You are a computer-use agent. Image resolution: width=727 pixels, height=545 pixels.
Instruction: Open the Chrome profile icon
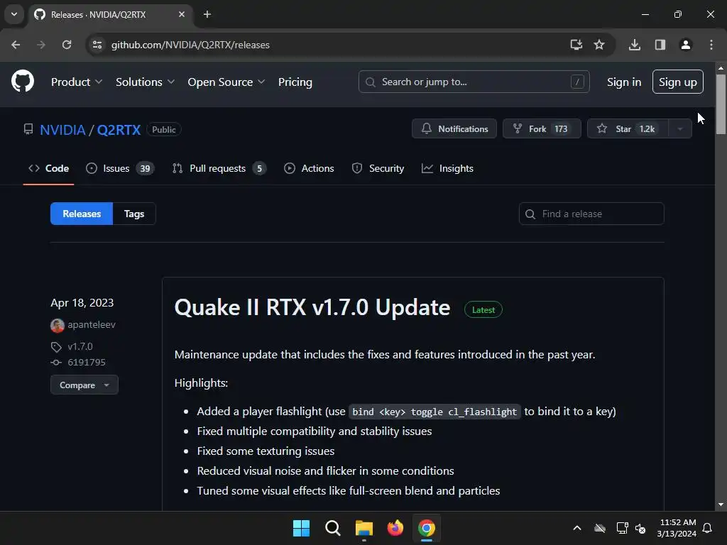tap(685, 45)
